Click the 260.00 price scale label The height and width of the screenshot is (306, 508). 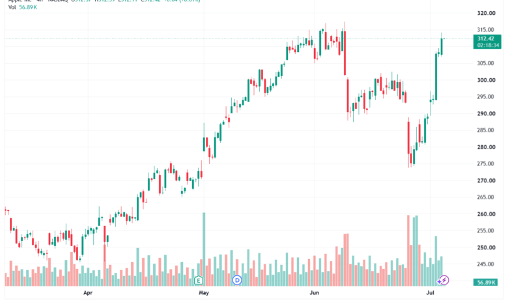tap(487, 214)
